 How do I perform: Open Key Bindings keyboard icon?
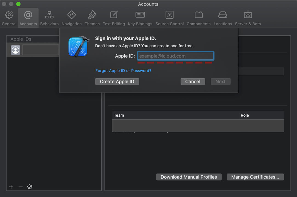(x=140, y=15)
